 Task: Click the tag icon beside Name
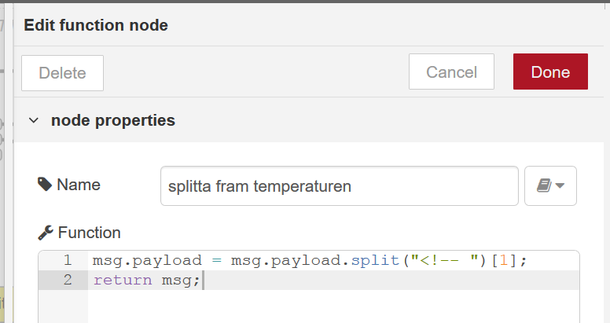pyautogui.click(x=44, y=185)
